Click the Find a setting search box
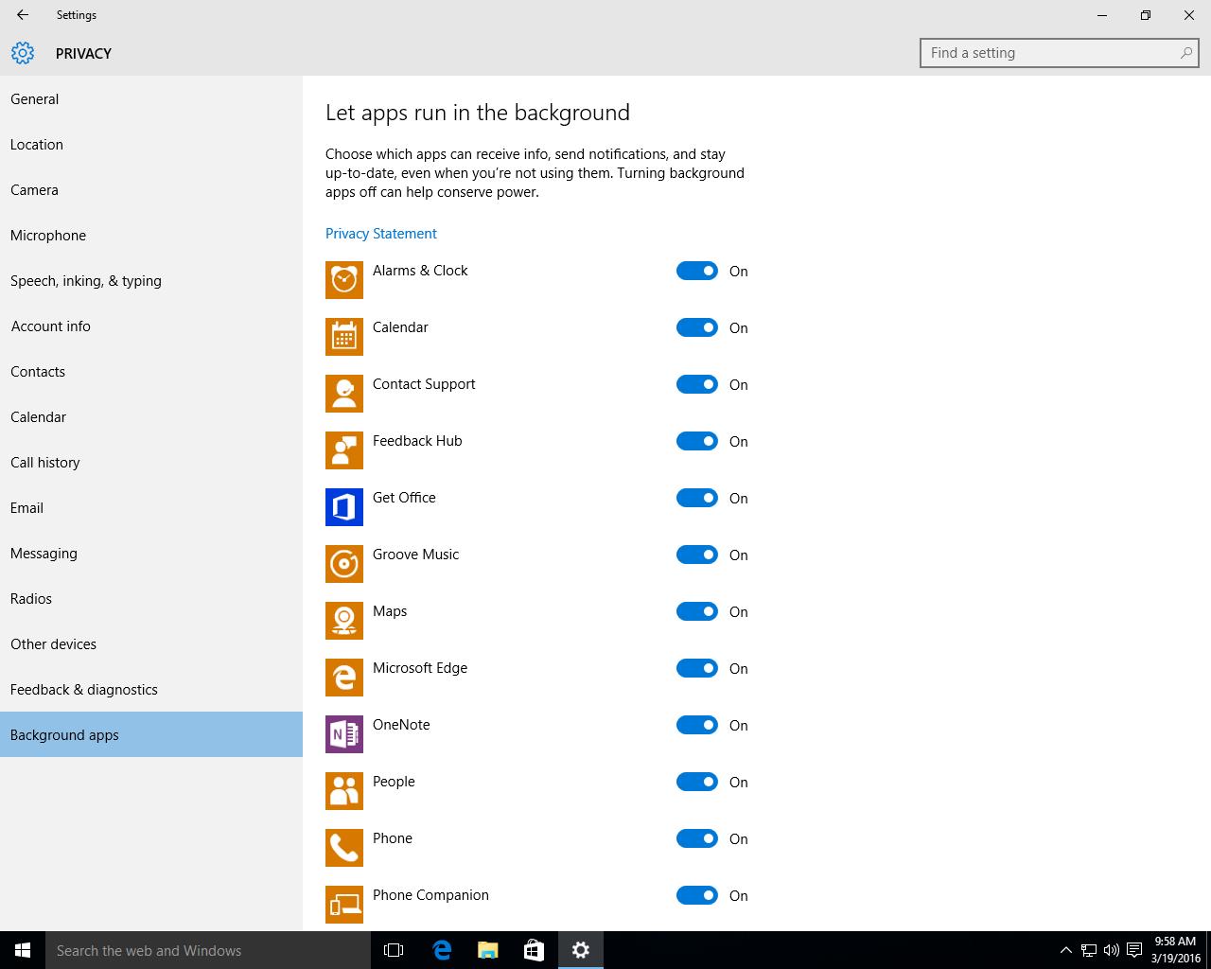The image size is (1211, 969). coord(1060,53)
